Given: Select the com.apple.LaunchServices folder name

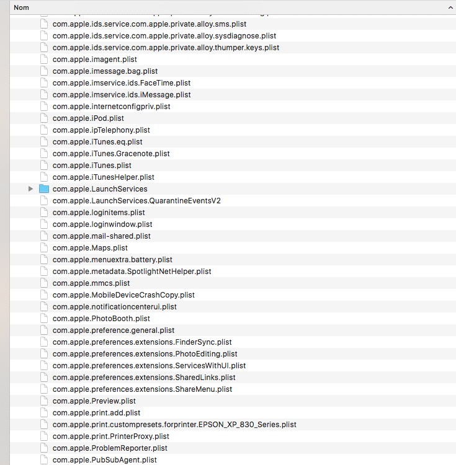Looking at the screenshot, I should click(x=100, y=189).
